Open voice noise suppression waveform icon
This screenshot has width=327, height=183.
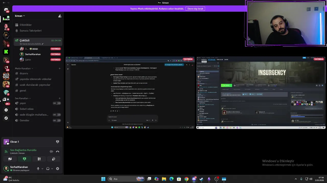pos(51,151)
